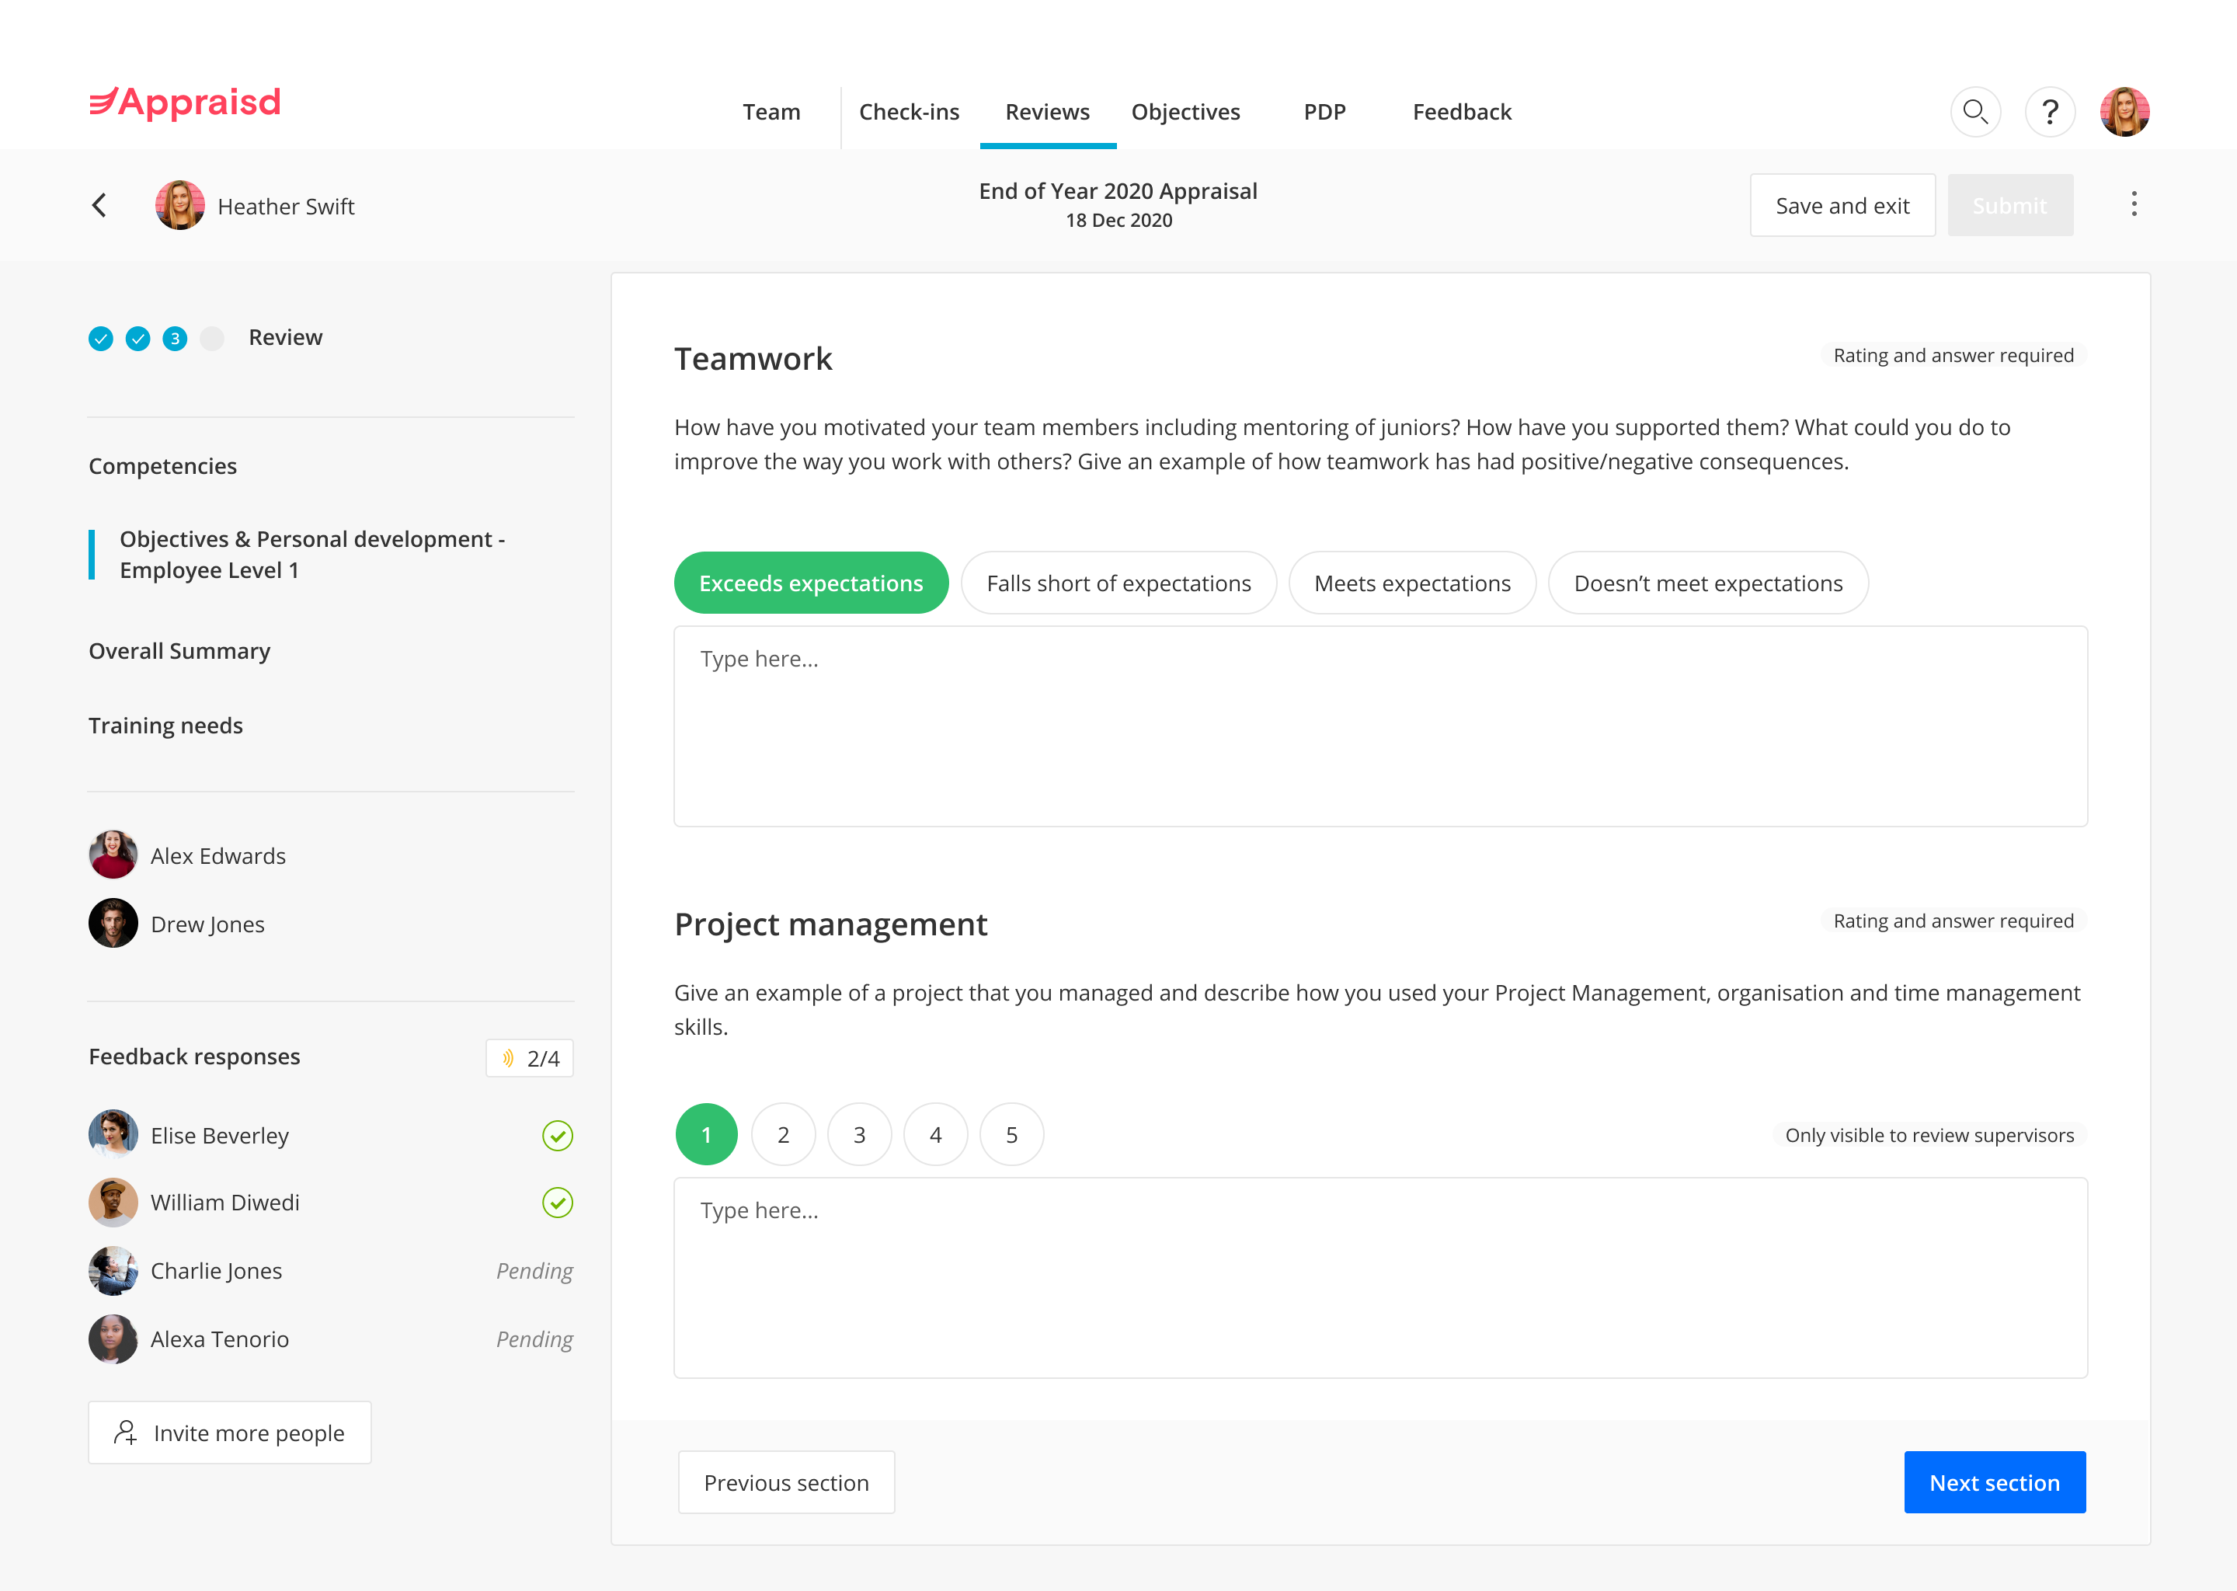
Task: Select rating 5 on the Project management scale
Action: click(1011, 1134)
